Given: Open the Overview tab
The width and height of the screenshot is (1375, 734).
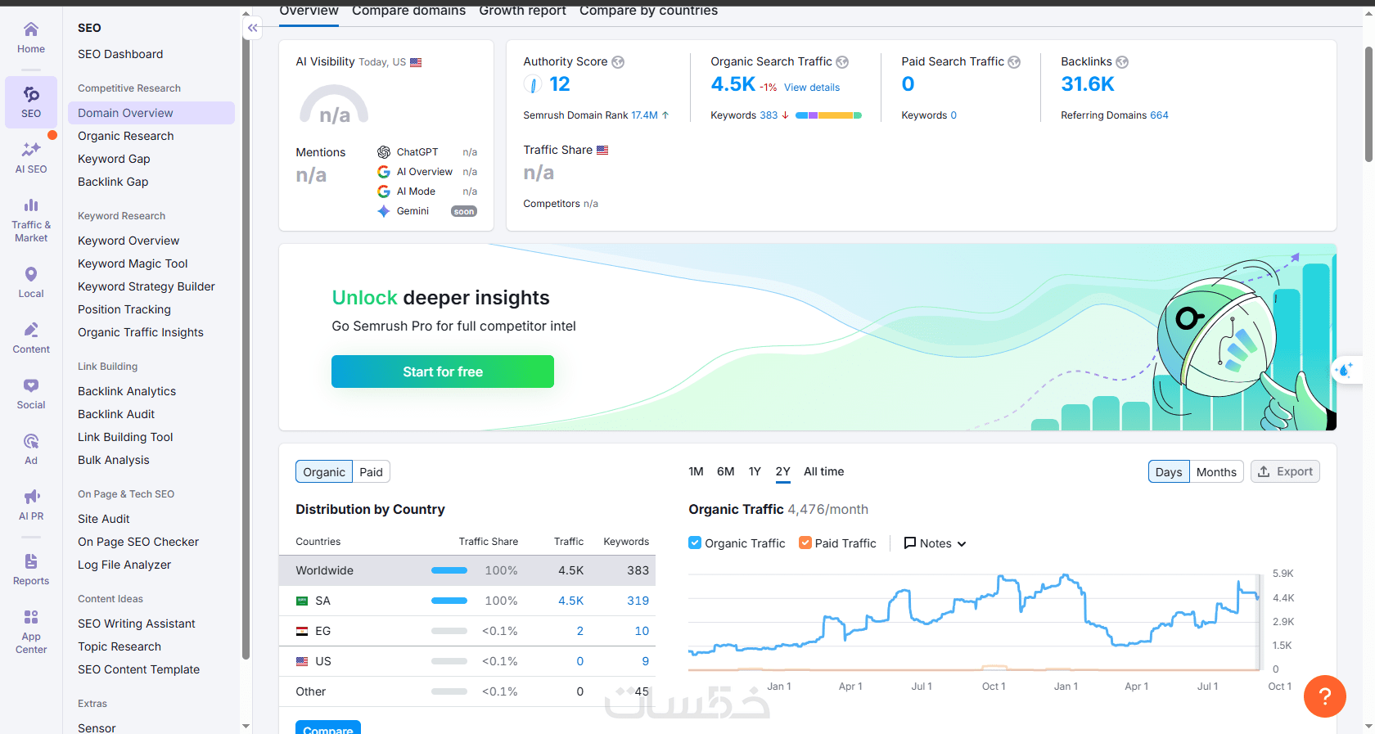Looking at the screenshot, I should point(309,11).
